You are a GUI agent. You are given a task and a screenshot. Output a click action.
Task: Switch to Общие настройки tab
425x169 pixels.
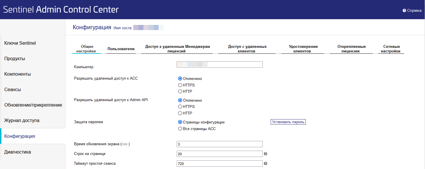click(x=86, y=49)
